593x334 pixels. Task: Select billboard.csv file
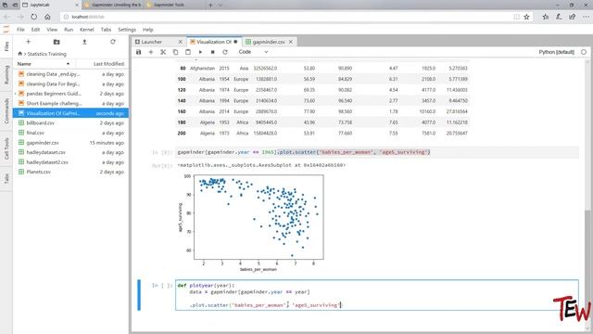coord(70,123)
